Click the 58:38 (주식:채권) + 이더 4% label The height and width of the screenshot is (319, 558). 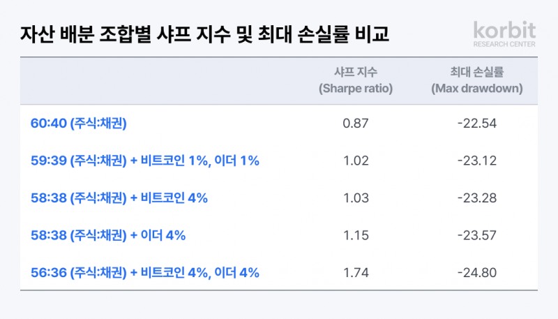click(108, 235)
